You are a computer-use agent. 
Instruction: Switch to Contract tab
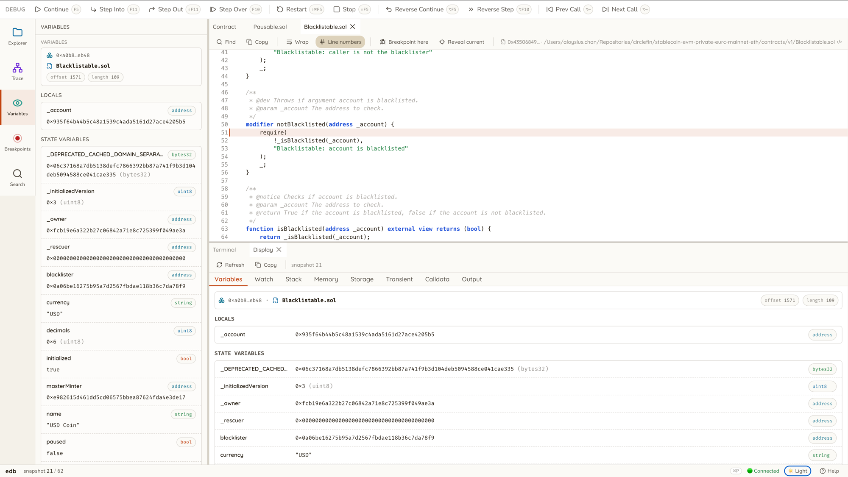(x=224, y=27)
